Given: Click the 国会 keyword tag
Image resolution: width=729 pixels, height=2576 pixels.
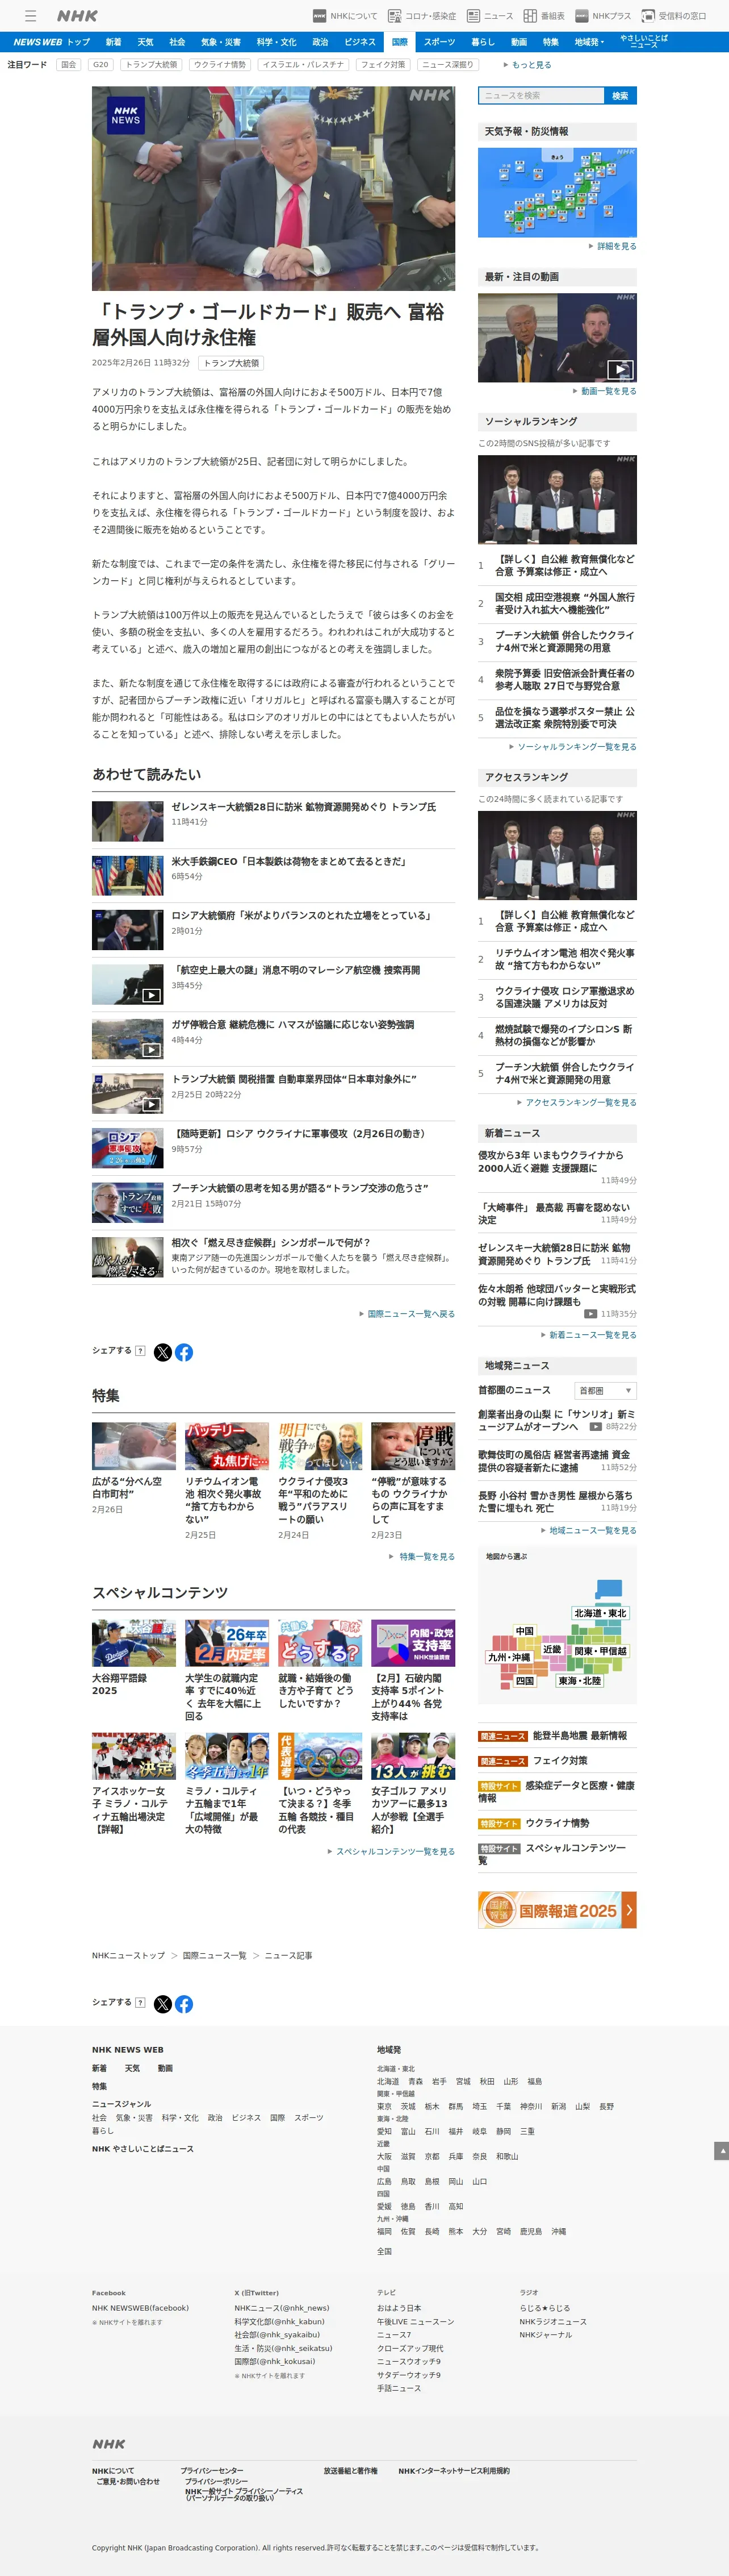Looking at the screenshot, I should (68, 65).
